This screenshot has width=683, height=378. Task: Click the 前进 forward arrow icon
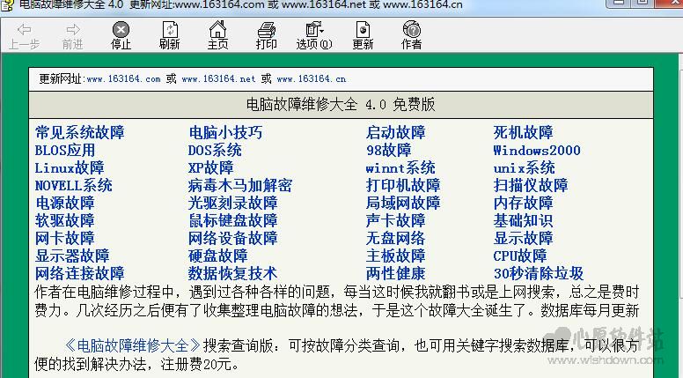(73, 30)
